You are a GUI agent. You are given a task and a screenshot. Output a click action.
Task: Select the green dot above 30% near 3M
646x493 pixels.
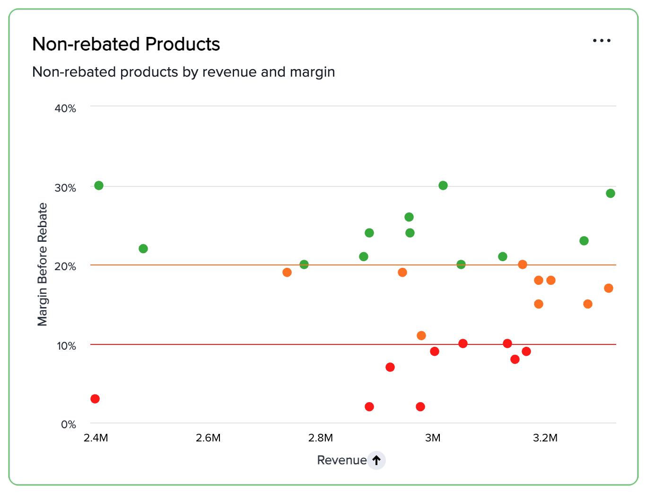pyautogui.click(x=443, y=185)
